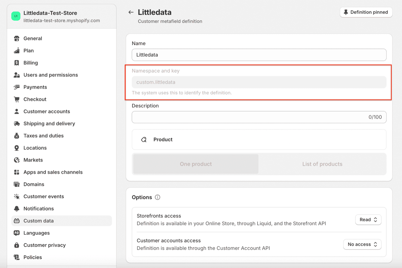Click the Notifications bell icon
The height and width of the screenshot is (268, 402).
(17, 209)
